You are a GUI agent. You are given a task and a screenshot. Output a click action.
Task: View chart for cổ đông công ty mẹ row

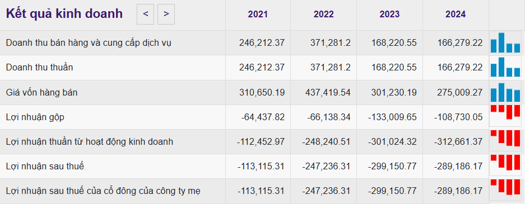pyautogui.click(x=505, y=189)
